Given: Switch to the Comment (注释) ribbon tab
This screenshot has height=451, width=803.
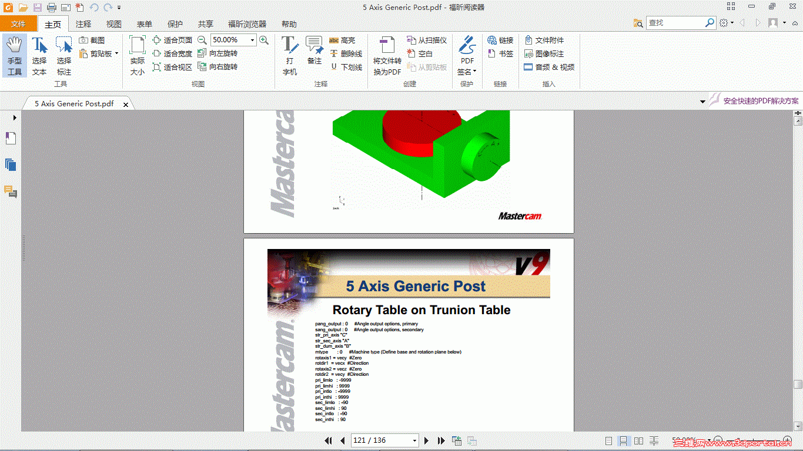Looking at the screenshot, I should pyautogui.click(x=83, y=24).
